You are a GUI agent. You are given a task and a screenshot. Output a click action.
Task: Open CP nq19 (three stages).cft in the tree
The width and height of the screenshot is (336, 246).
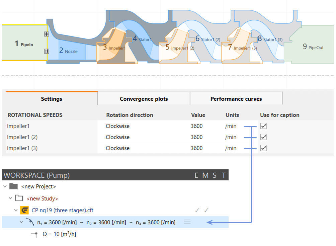click(x=63, y=211)
